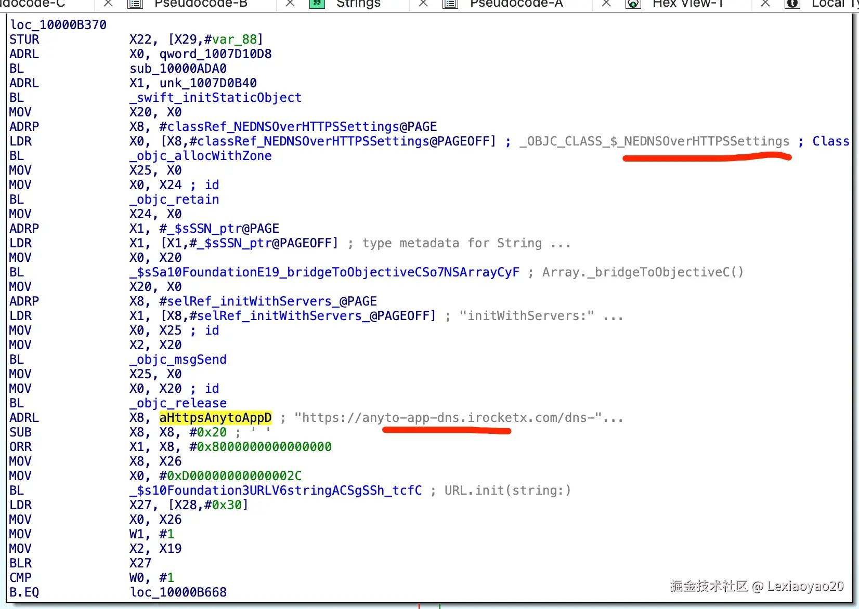
Task: Select 'MOV X2, X19' instruction
Action: [96, 549]
